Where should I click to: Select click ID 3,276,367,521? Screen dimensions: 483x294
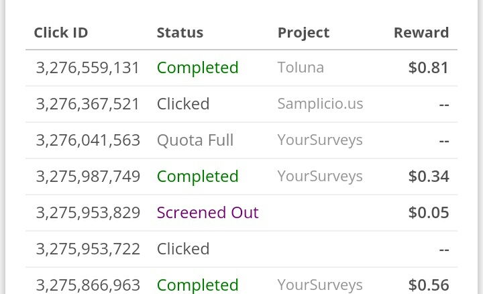click(x=87, y=104)
